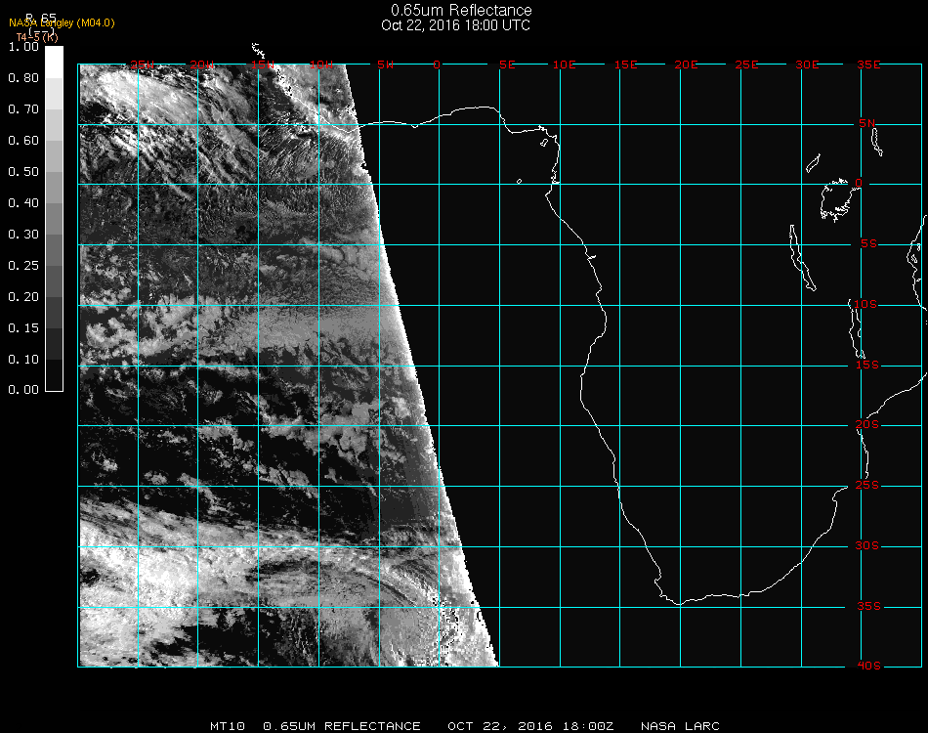Image resolution: width=928 pixels, height=733 pixels.
Task: Select the 15S latitude label
Action: click(867, 365)
